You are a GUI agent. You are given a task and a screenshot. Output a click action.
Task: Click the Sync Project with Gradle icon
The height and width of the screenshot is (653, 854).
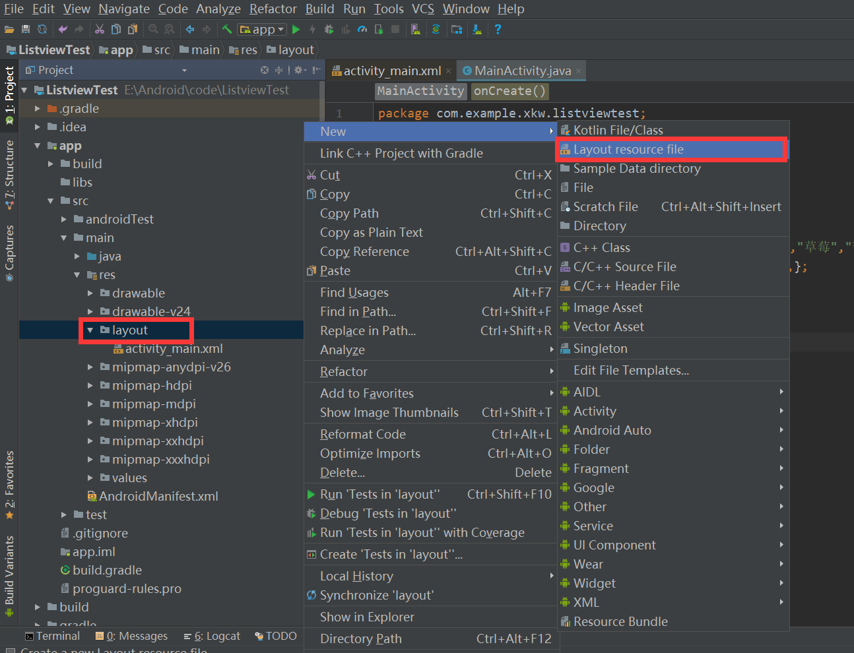pos(436,29)
